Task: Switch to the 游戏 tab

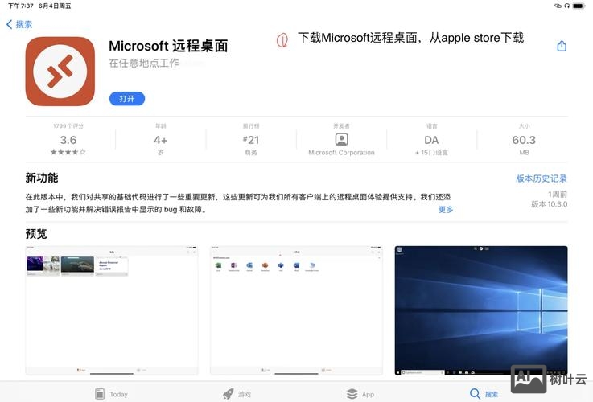Action: point(237,394)
